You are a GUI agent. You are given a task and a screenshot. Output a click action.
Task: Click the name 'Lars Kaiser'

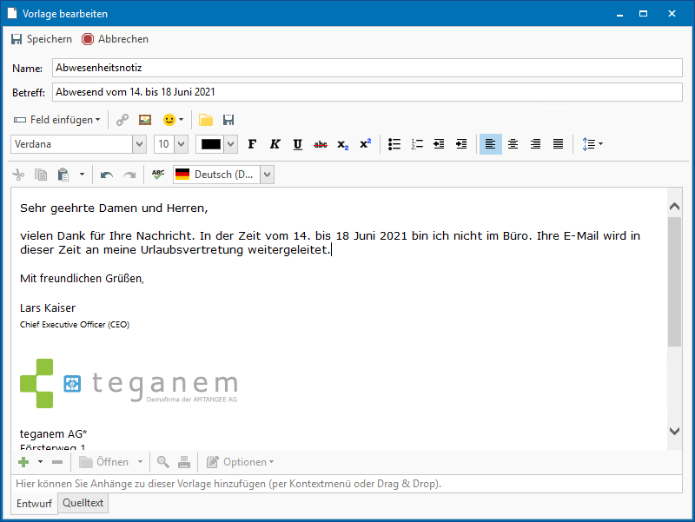click(x=48, y=308)
